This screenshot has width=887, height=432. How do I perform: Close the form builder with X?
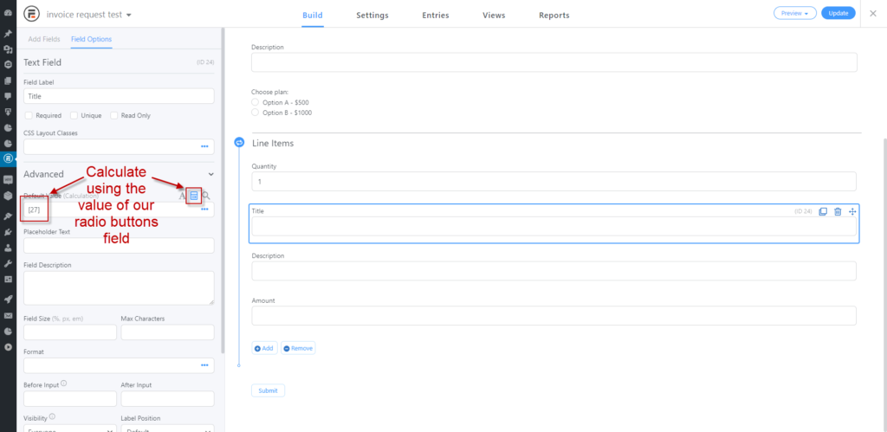tap(873, 14)
